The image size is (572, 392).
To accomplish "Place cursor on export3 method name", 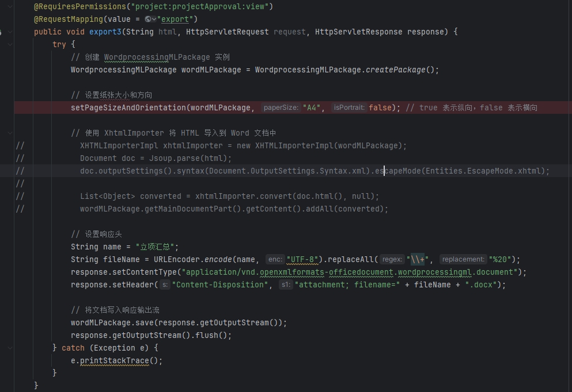I will click(105, 32).
